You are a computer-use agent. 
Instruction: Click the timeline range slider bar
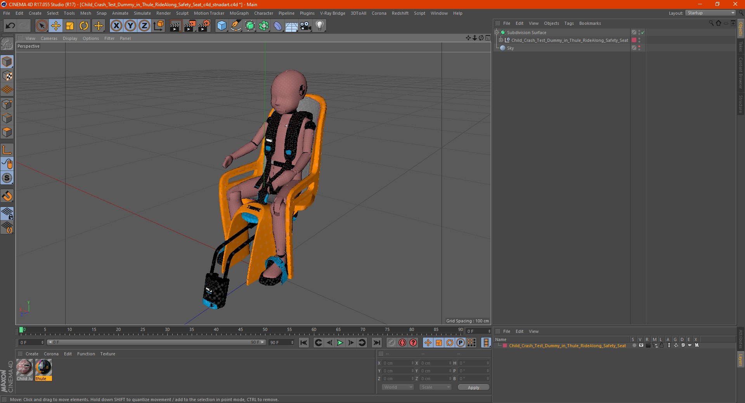(x=156, y=343)
